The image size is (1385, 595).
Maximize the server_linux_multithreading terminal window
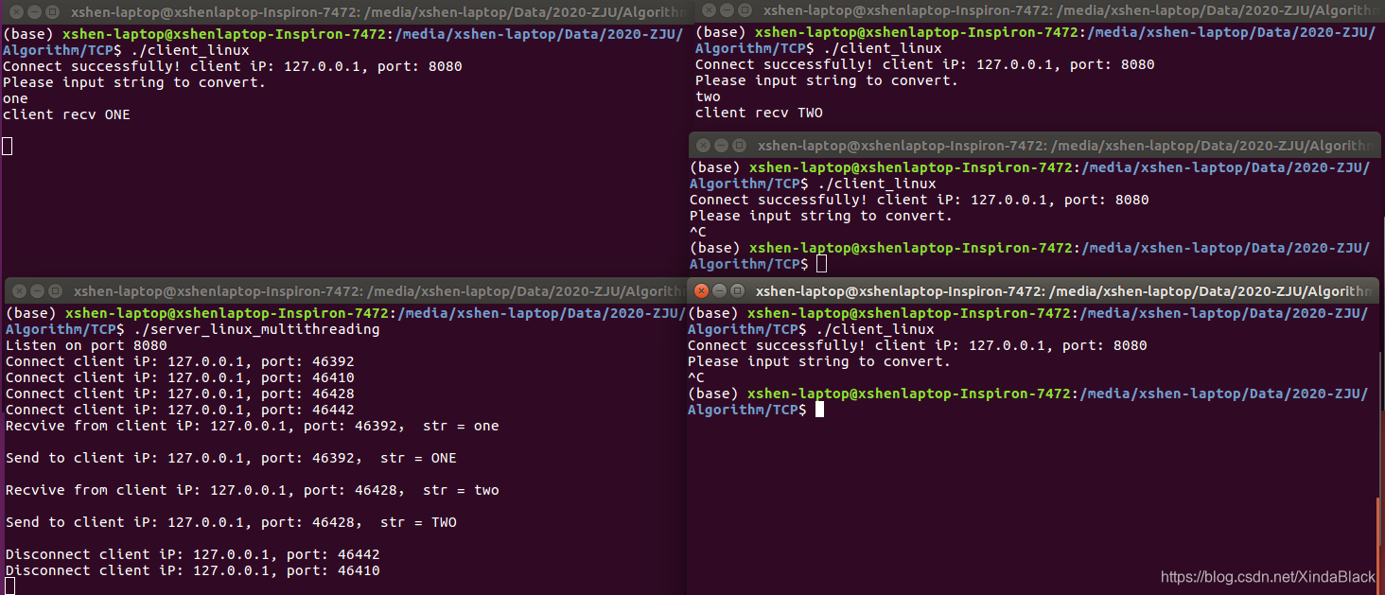pos(54,291)
